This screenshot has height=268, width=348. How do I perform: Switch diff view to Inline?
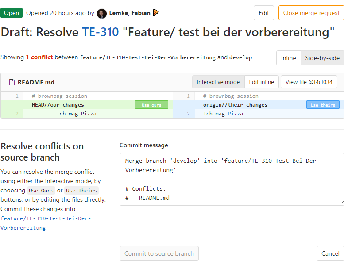pyautogui.click(x=288, y=58)
